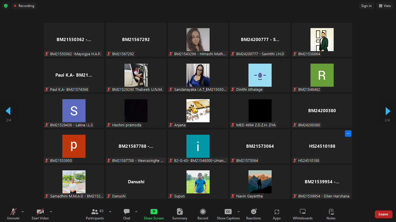Image resolution: width=396 pixels, height=222 pixels.
Task: Open more options on HS24510188 tile
Action: pos(348,134)
